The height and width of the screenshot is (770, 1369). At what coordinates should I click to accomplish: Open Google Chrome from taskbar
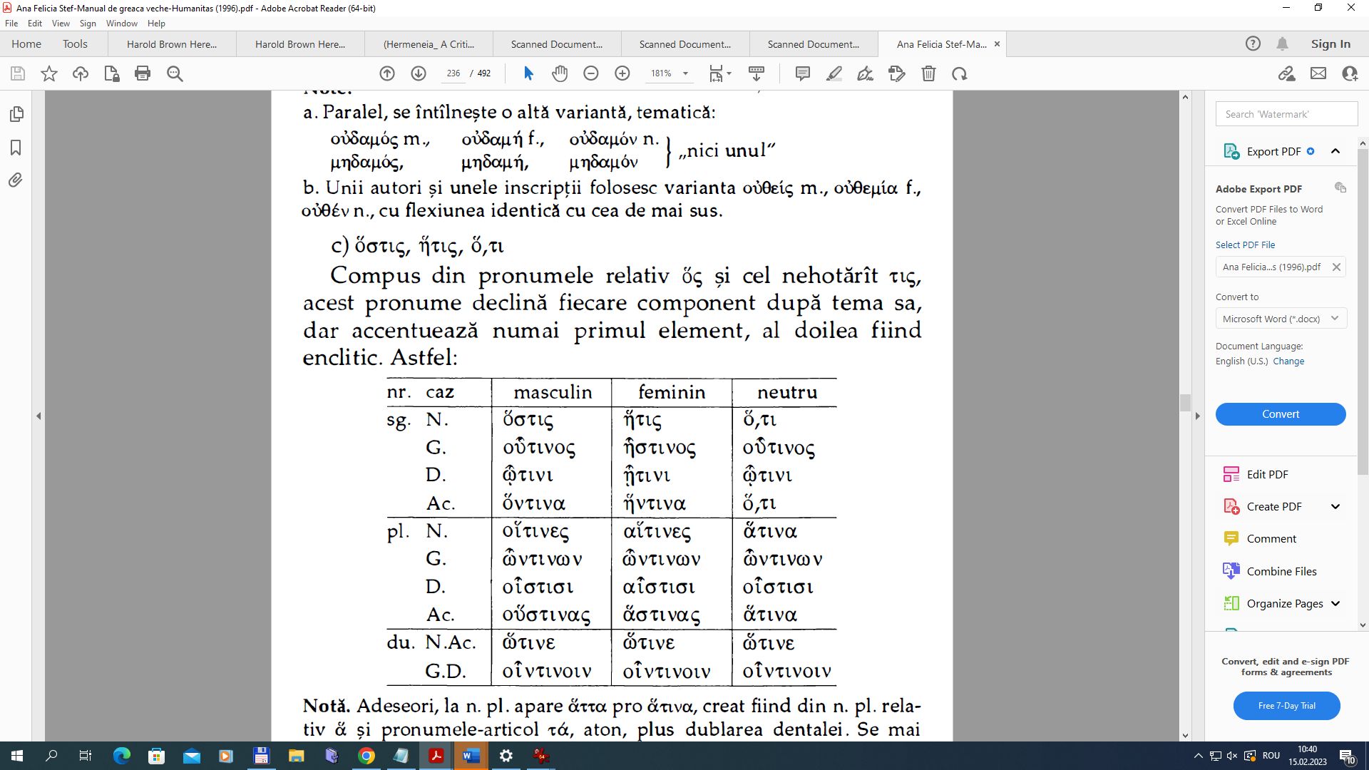[366, 756]
